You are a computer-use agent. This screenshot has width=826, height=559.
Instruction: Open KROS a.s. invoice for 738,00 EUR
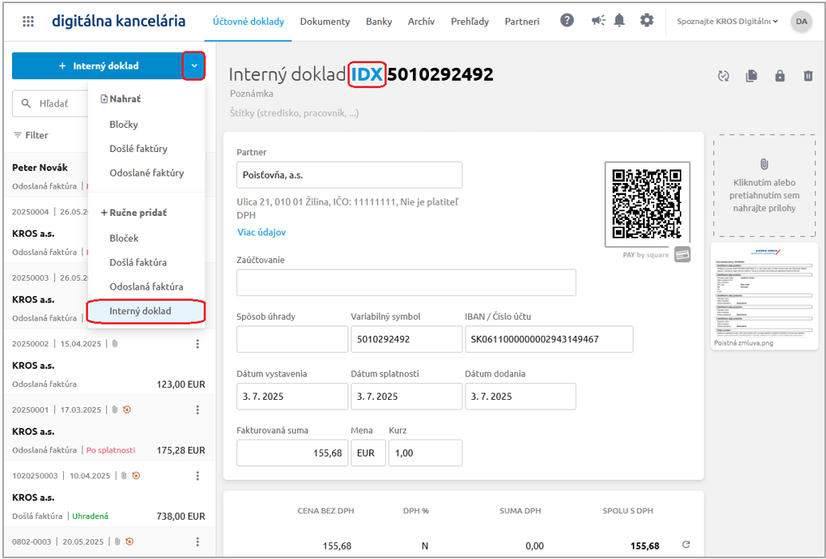(109, 496)
